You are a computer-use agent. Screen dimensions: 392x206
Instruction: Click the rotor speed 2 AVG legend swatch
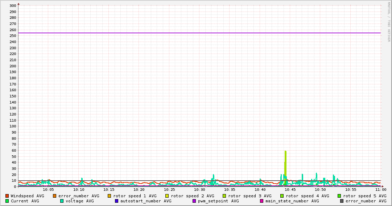coord(167,196)
